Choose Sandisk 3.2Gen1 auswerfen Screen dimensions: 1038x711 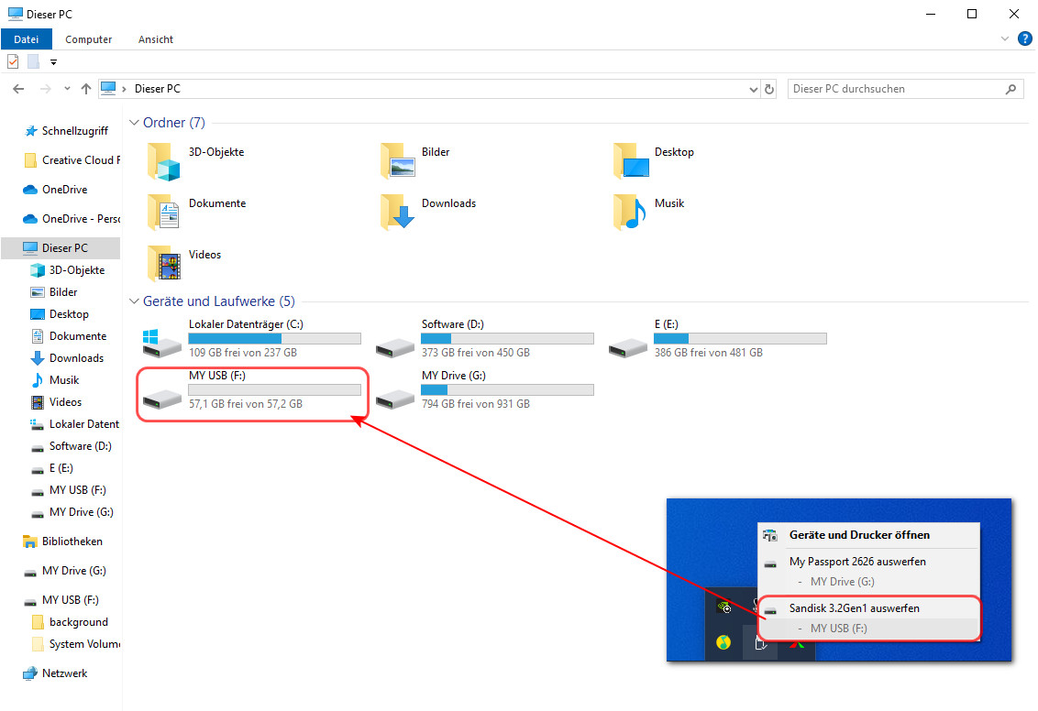click(x=868, y=607)
